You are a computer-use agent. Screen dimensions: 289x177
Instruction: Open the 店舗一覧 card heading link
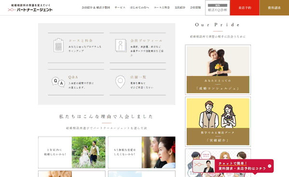click(x=138, y=77)
